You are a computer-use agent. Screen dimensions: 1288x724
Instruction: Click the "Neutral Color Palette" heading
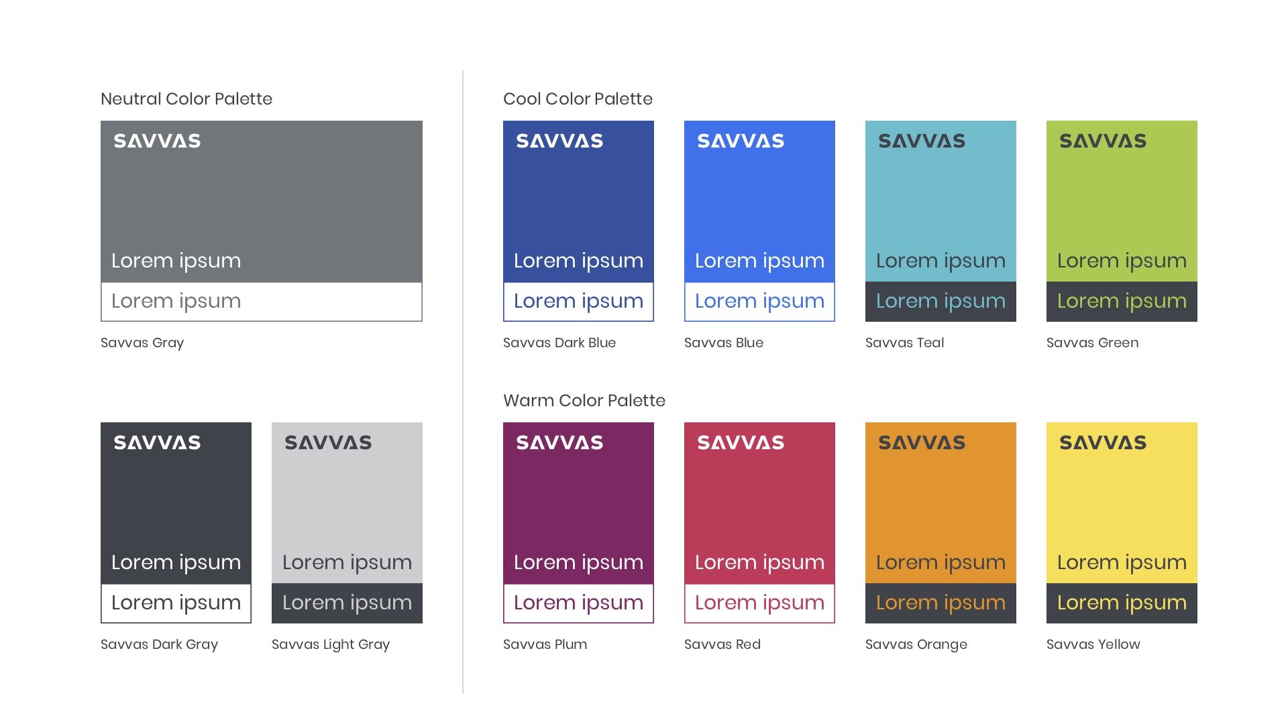pos(186,99)
